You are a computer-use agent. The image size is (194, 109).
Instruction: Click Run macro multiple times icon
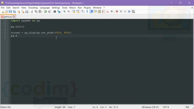pos(129,12)
